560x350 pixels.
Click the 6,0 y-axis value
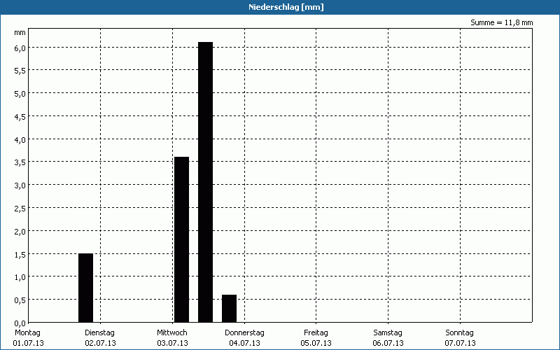pos(20,48)
